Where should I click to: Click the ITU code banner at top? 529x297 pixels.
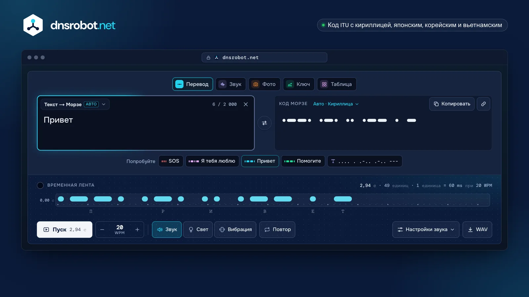coord(412,25)
